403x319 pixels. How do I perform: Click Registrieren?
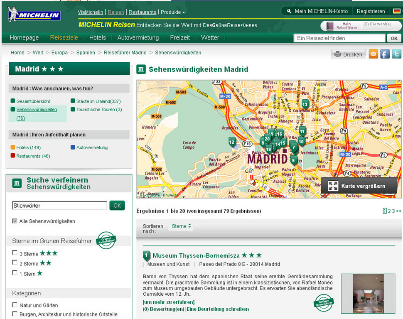(371, 11)
